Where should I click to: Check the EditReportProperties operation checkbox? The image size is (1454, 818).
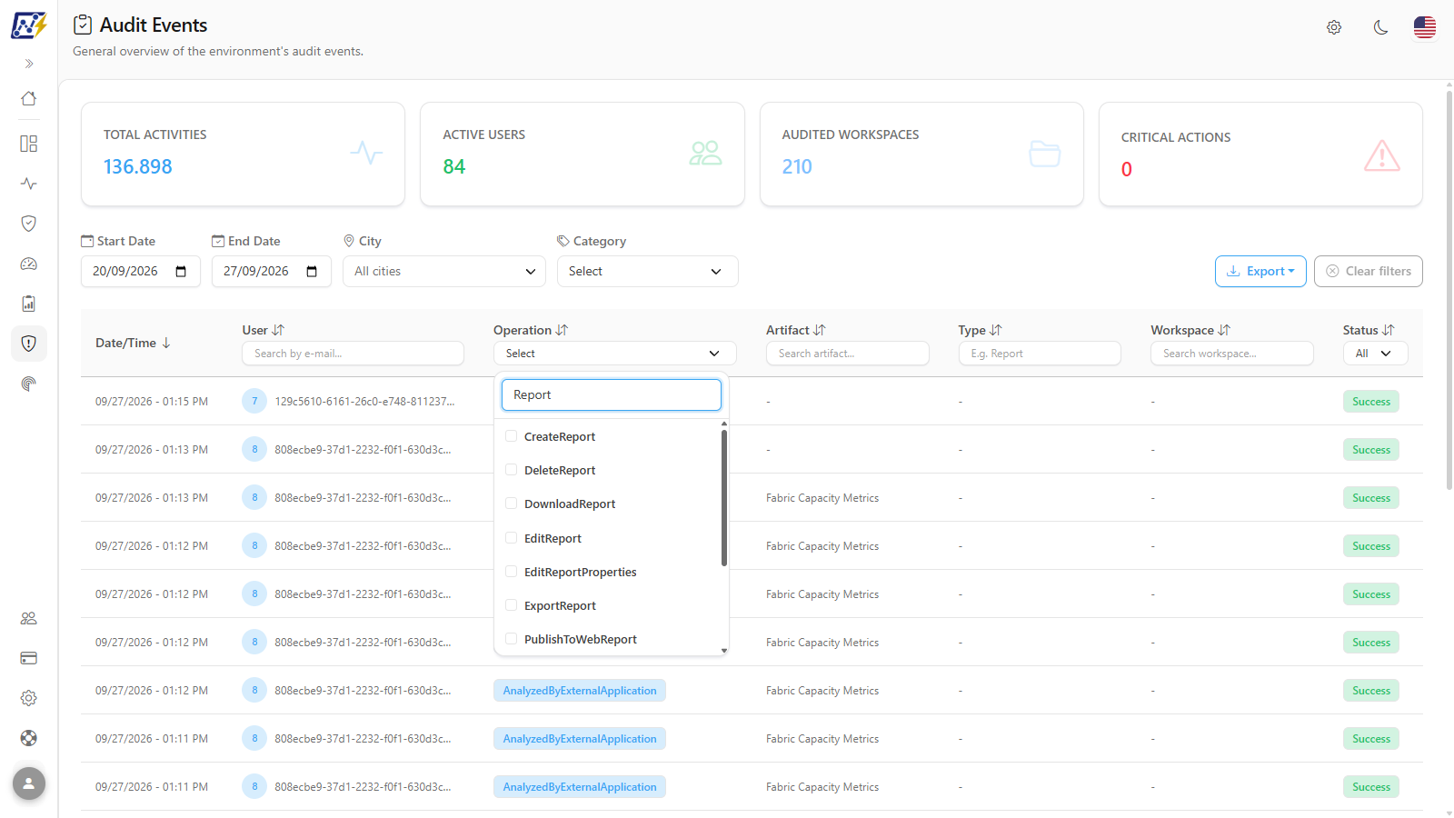point(511,572)
